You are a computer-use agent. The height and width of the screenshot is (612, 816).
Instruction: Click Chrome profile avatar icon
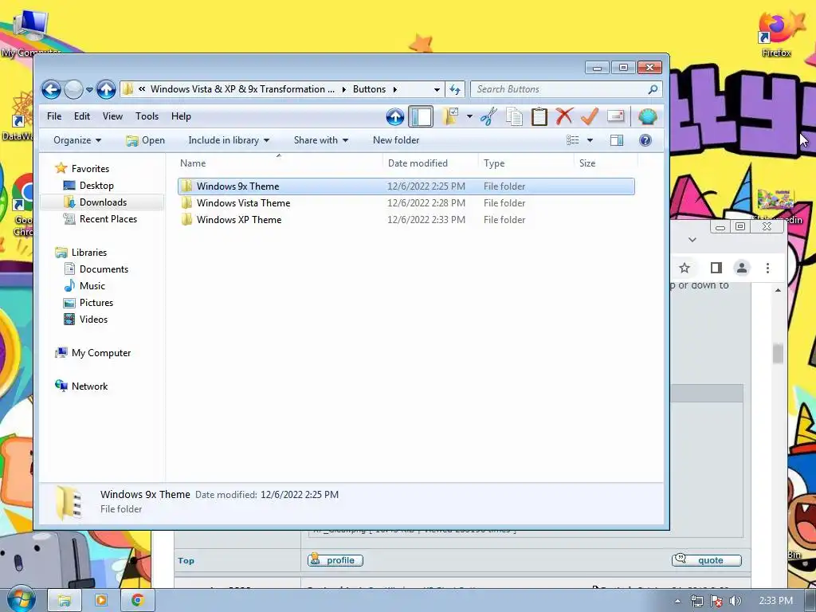742,268
